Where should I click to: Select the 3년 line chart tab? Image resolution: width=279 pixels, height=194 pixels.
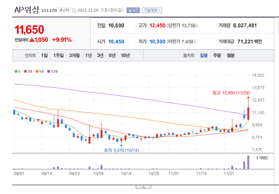(x=100, y=56)
